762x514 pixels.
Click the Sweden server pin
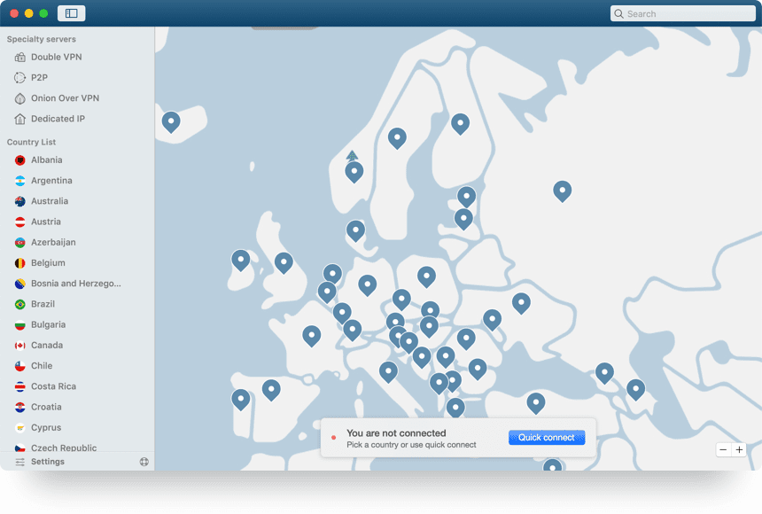397,138
